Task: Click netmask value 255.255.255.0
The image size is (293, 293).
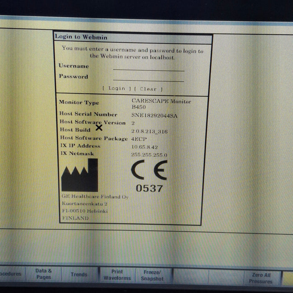Action: pyautogui.click(x=149, y=155)
